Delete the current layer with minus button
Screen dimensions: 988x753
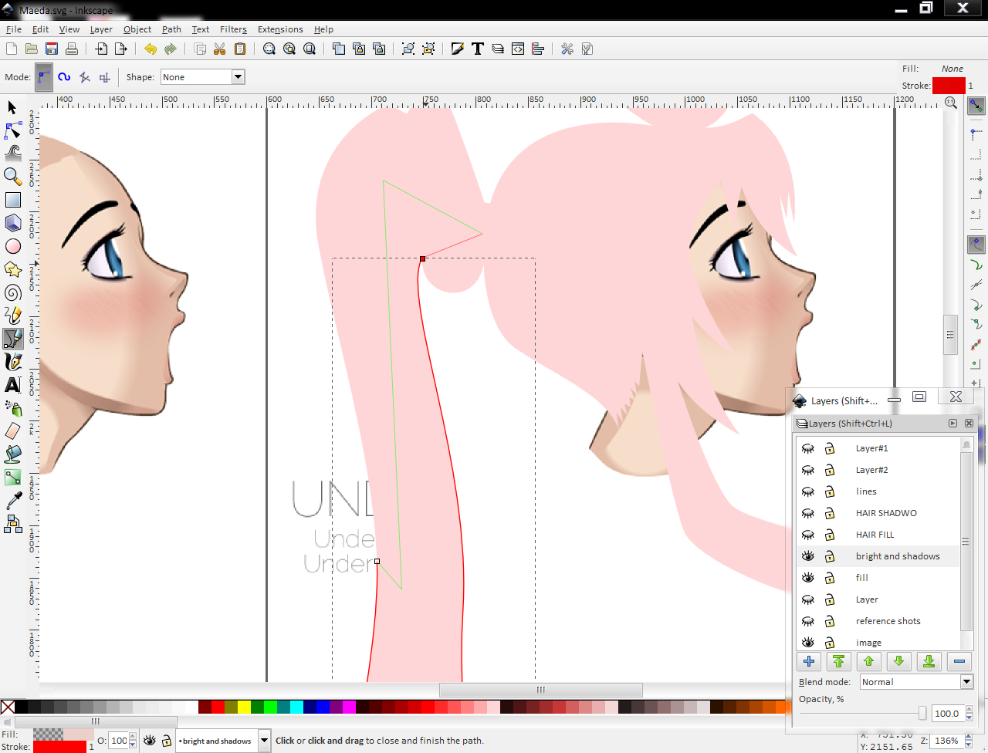pyautogui.click(x=959, y=661)
